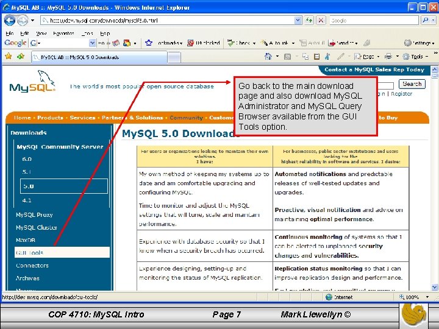This screenshot has width=439, height=329.
Task: Click the Research book icon in command bar
Action: [x=316, y=57]
